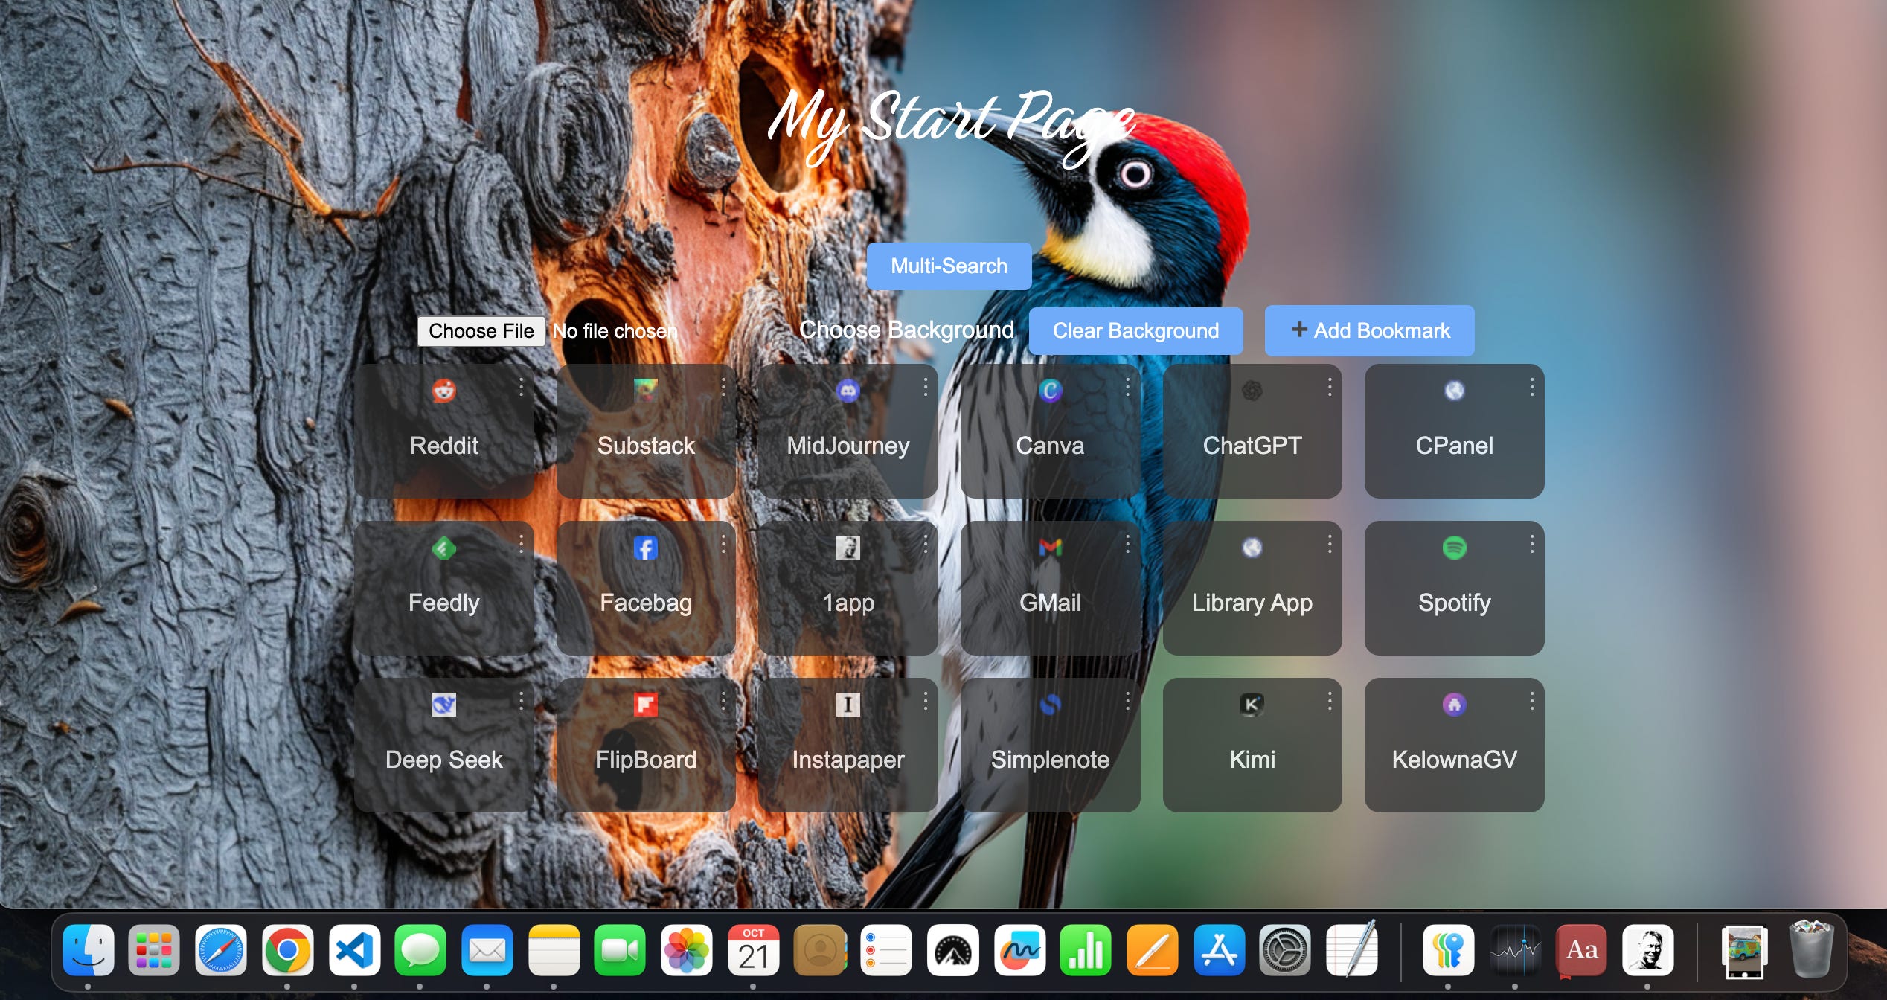Open the Feedly bookmark icon

coord(444,548)
